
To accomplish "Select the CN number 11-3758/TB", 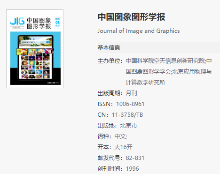I will point(127,115).
